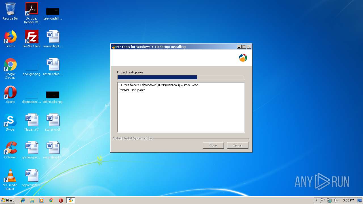Screen dimensions: 363x204
Task: Open Chrome from the taskbar
Action: [x=51, y=200]
